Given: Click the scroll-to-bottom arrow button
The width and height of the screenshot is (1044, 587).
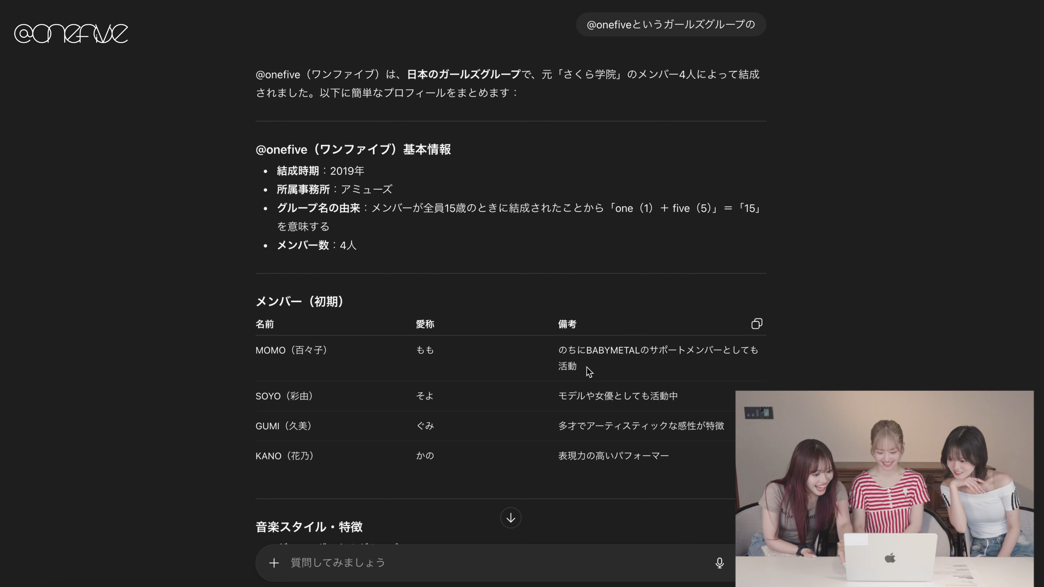Looking at the screenshot, I should [510, 518].
